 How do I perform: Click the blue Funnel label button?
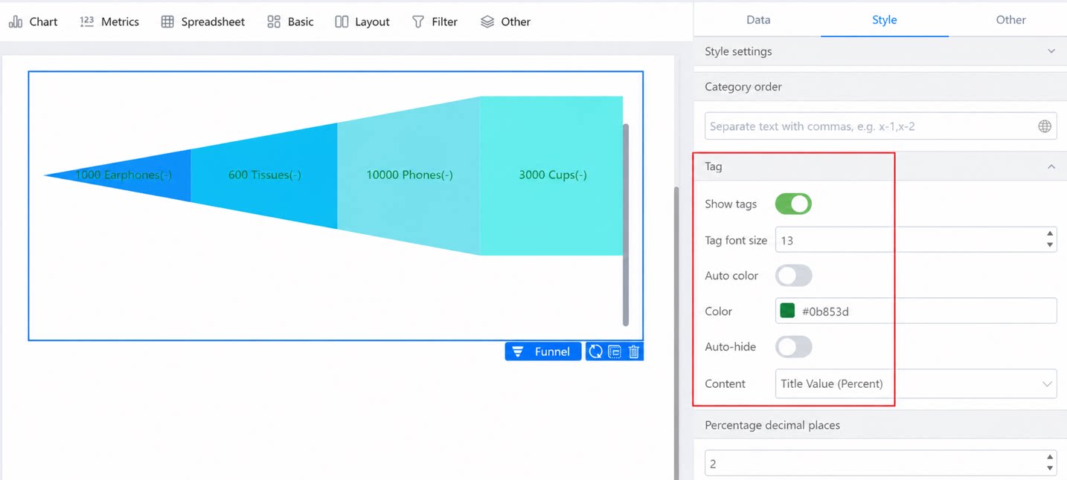543,351
